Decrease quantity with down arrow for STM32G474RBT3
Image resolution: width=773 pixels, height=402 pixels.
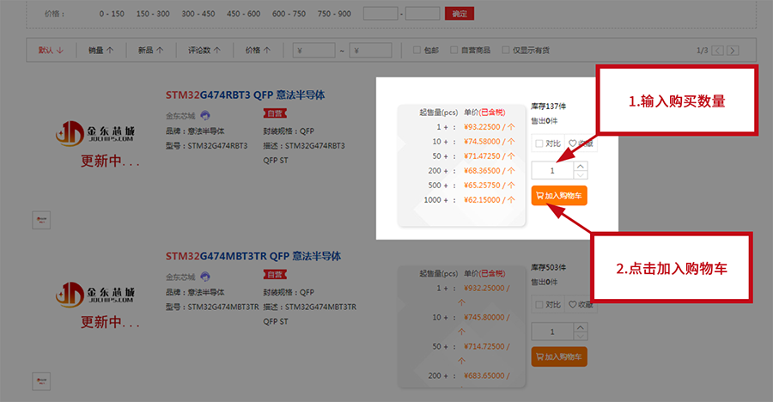pos(581,174)
